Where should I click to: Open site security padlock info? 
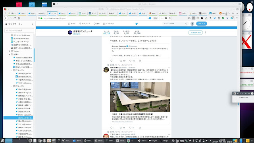coord(41,18)
